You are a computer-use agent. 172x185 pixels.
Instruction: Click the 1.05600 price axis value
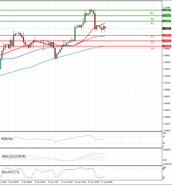(167, 117)
